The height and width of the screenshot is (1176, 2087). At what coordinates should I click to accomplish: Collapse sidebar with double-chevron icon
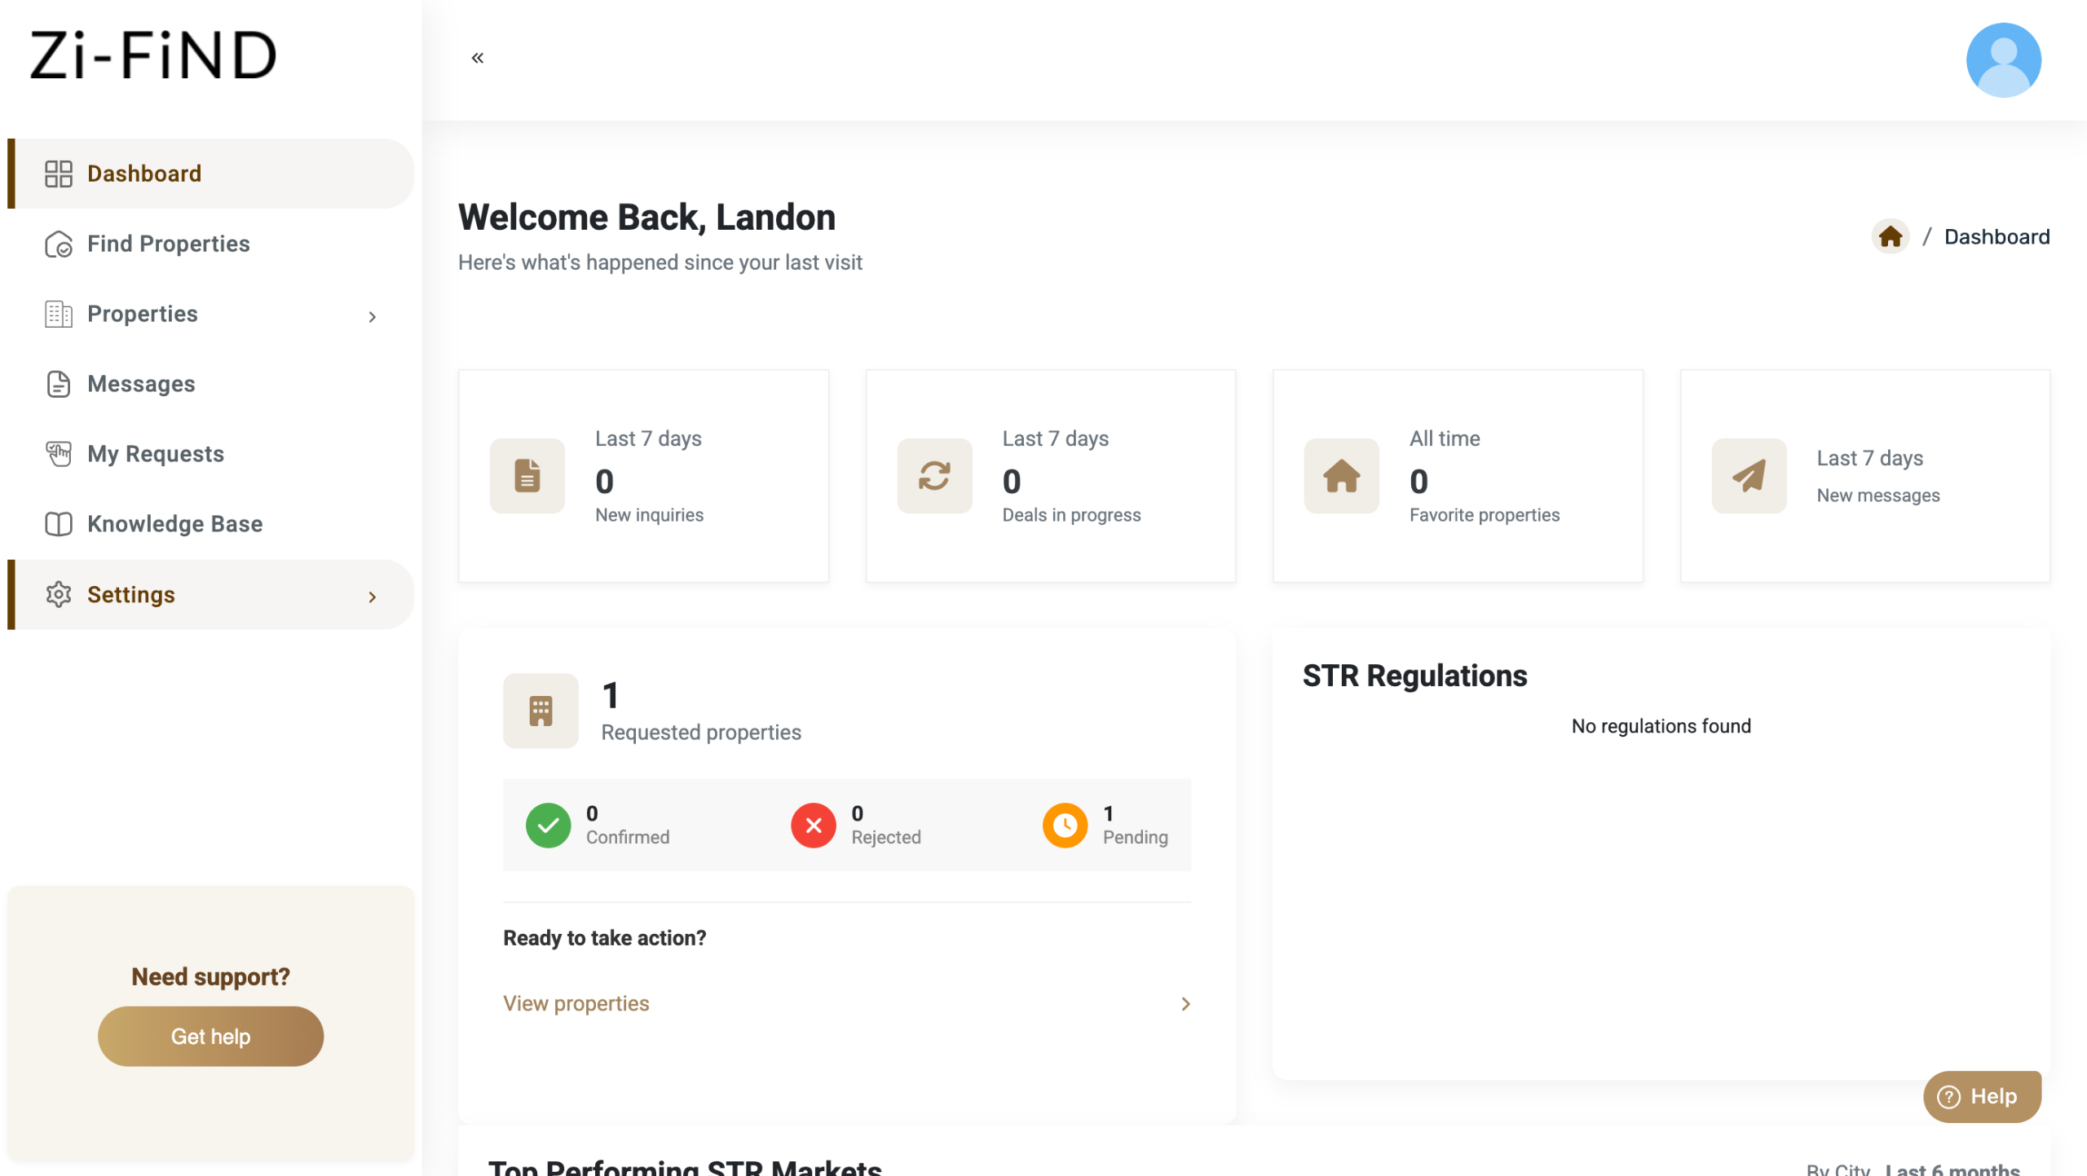(x=478, y=58)
